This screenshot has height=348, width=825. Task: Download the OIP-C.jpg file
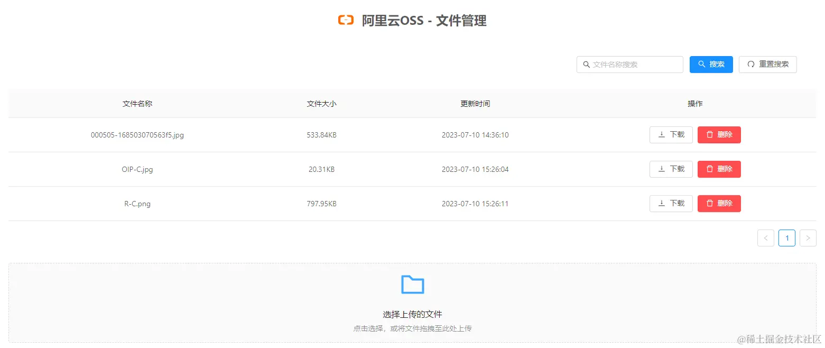[x=671, y=169]
